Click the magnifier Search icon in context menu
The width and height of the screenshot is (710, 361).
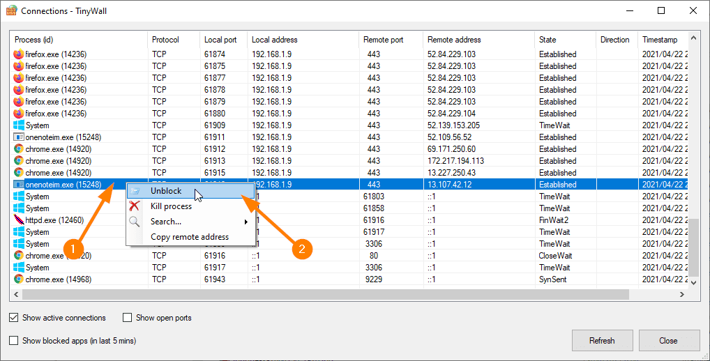coord(135,222)
